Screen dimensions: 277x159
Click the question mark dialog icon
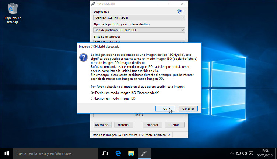83,57
